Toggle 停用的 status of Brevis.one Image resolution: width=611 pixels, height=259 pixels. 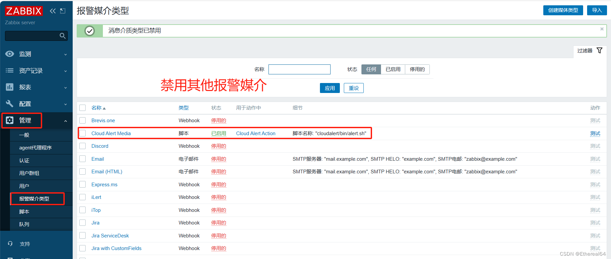(219, 121)
